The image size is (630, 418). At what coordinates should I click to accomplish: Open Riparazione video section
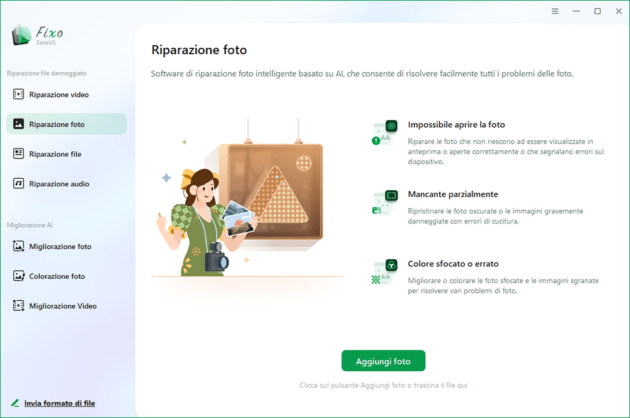[66, 94]
